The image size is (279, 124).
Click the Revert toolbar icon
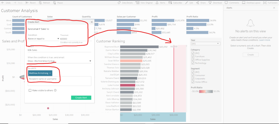pyautogui.click(x=27, y=3)
